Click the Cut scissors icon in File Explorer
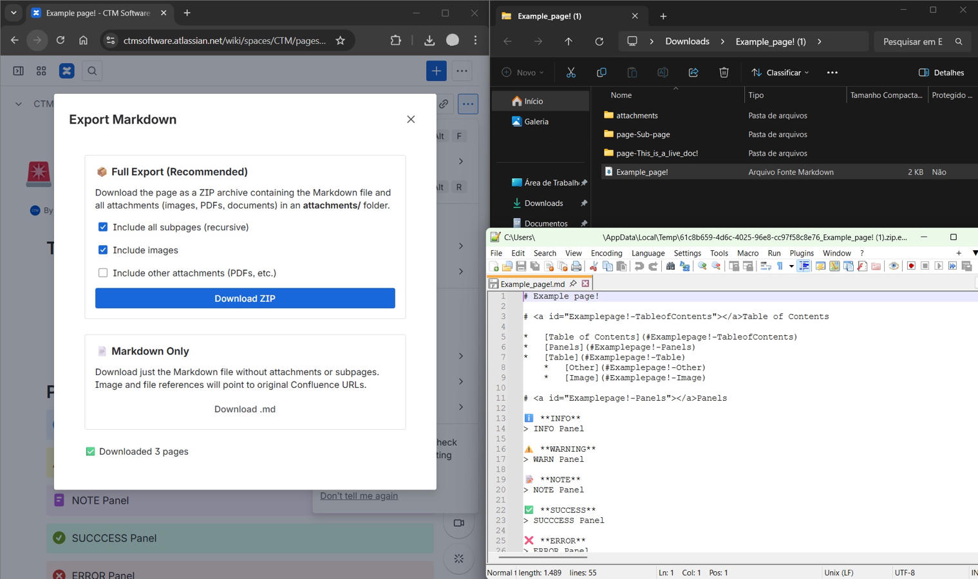 point(570,73)
